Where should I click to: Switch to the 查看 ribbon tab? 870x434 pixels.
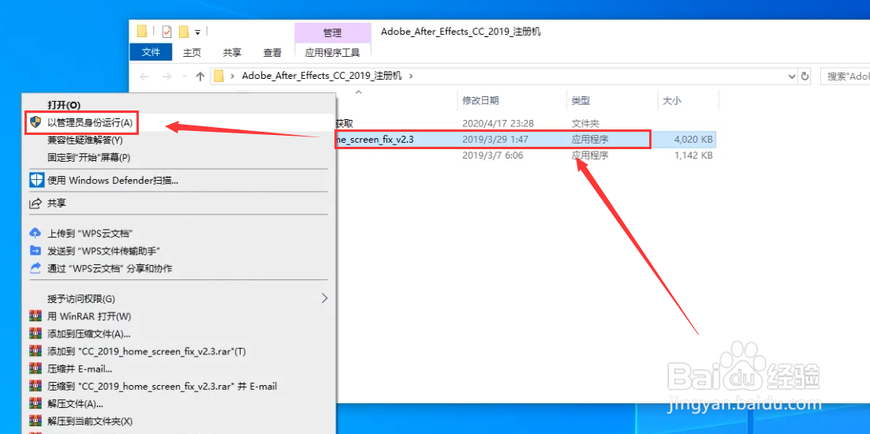click(272, 53)
